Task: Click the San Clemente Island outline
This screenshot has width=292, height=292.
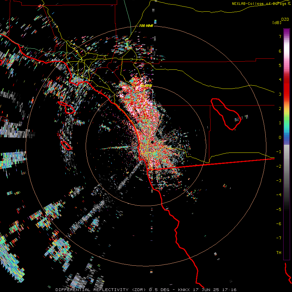Action: 66,146
